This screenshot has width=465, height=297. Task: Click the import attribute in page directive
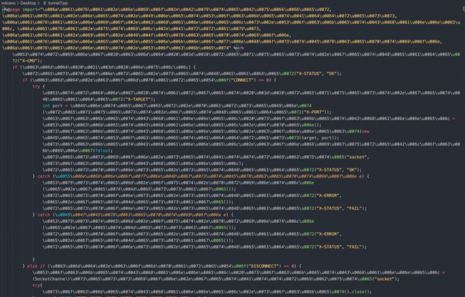point(30,9)
